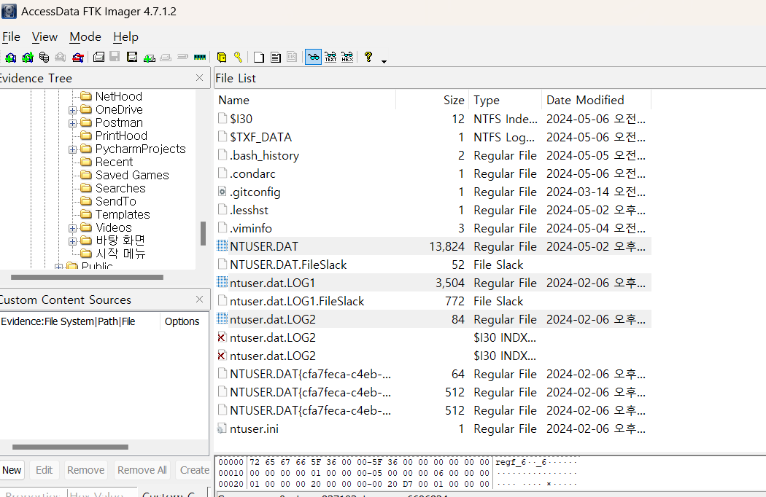Image resolution: width=766 pixels, height=497 pixels.
Task: Click the greyed Export Directory Listing icon
Action: tap(292, 58)
